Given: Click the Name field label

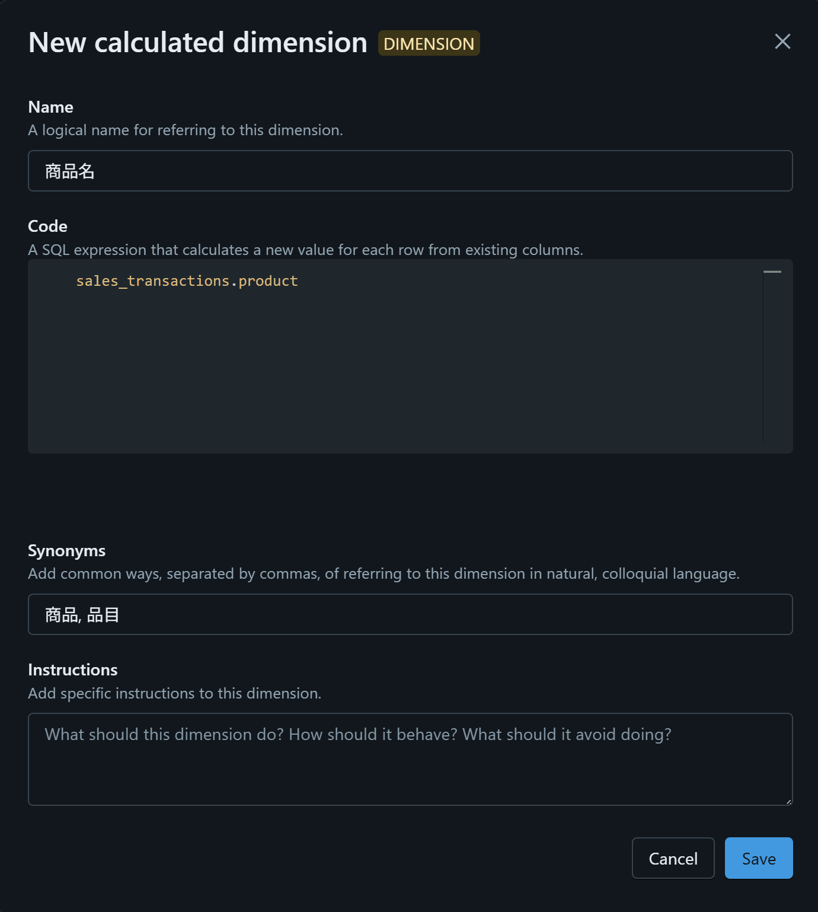Looking at the screenshot, I should 51,107.
